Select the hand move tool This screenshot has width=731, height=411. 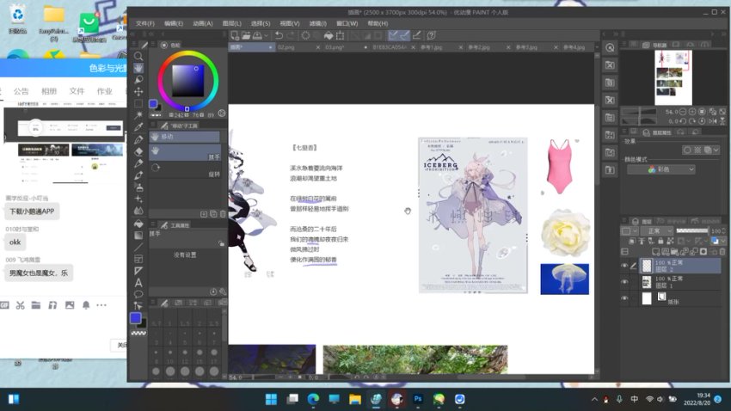coord(138,68)
